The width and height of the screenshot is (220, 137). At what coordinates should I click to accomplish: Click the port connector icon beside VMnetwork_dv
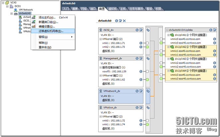coord(148,91)
